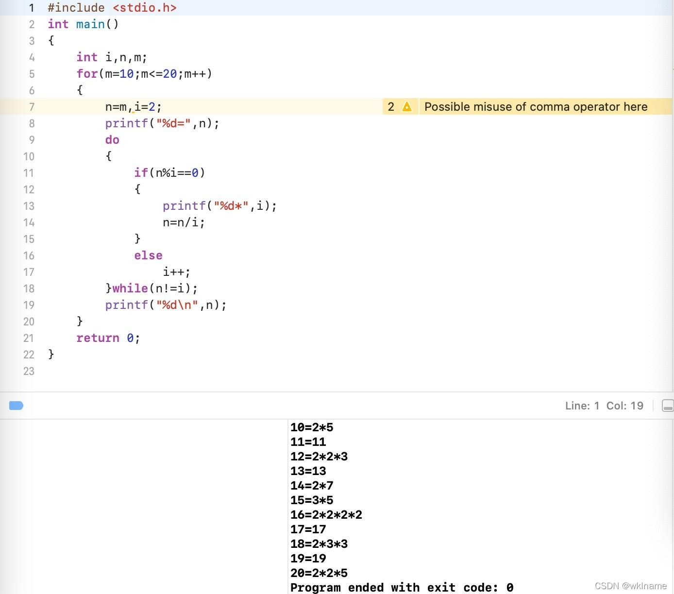The width and height of the screenshot is (674, 594).
Task: Click console output '11=11'
Action: click(308, 442)
